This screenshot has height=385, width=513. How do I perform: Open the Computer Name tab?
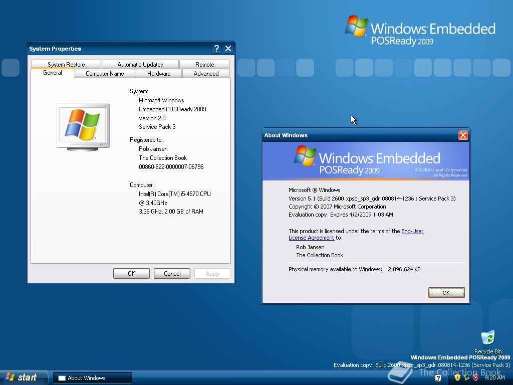point(105,74)
